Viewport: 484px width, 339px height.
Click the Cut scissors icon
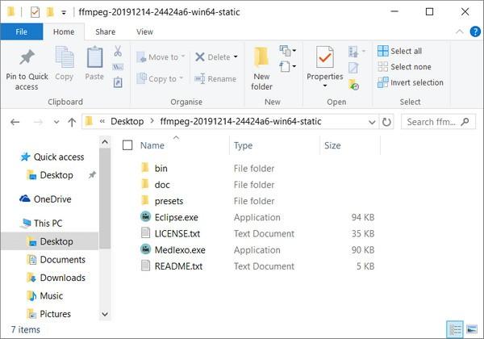(x=118, y=51)
